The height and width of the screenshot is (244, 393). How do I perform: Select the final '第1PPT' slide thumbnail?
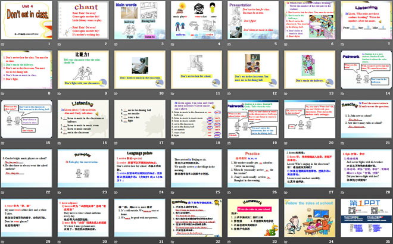pos(366,218)
